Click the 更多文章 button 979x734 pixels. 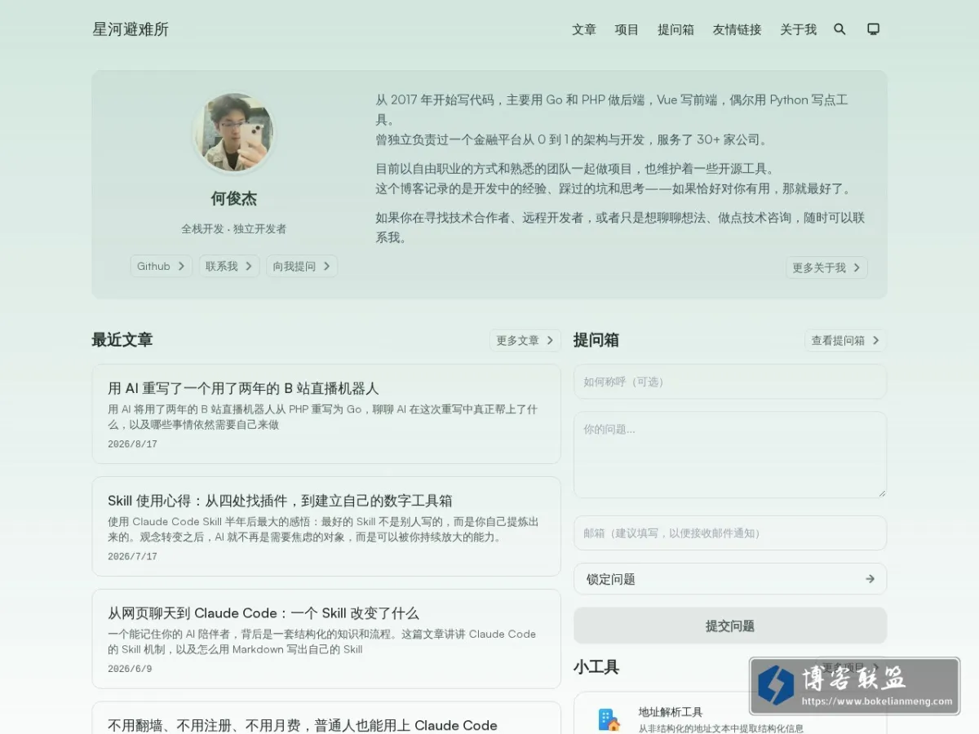tap(525, 340)
